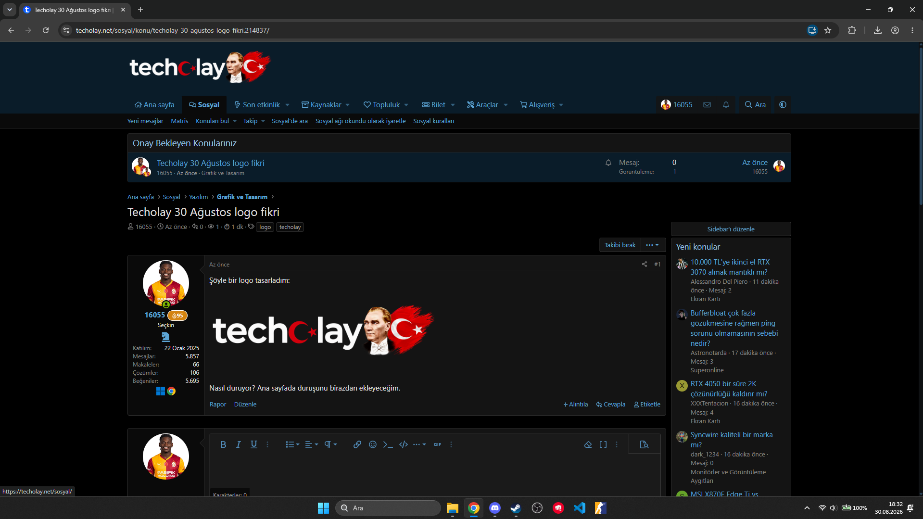The height and width of the screenshot is (519, 923).
Task: Expand the Araçlar dropdown arrow
Action: [x=506, y=105]
